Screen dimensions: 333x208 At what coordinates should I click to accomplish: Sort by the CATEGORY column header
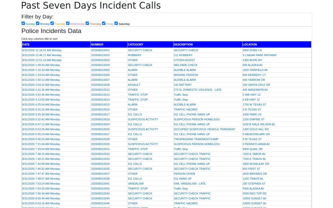point(150,44)
